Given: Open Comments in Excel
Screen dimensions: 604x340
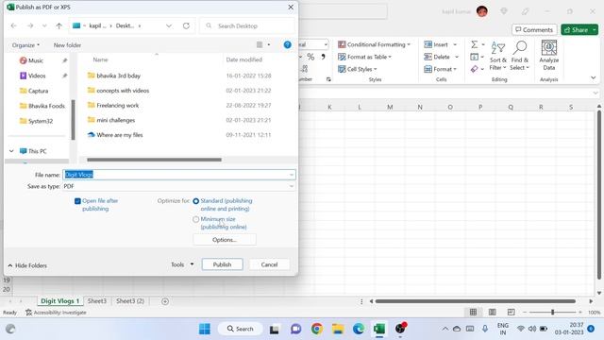Looking at the screenshot, I should [x=534, y=29].
